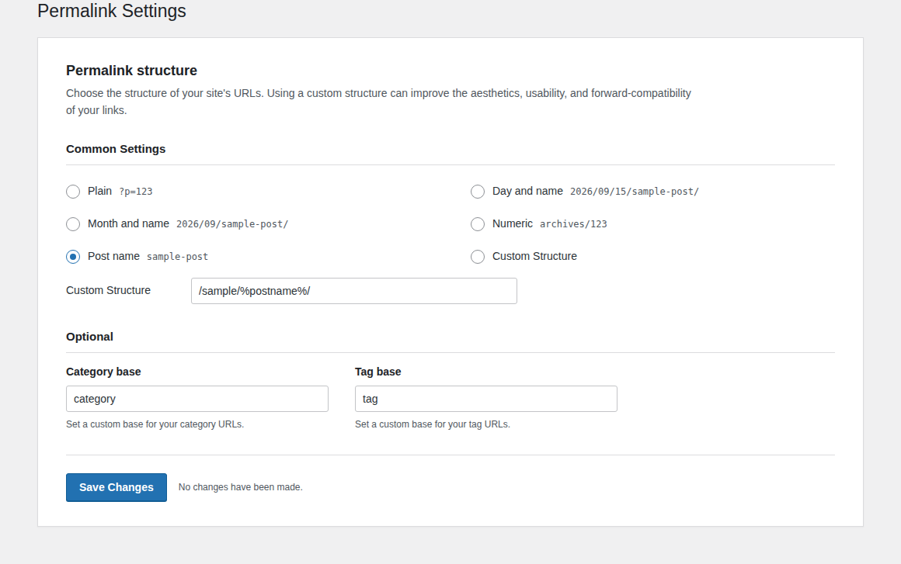The image size is (901, 564).
Task: Click the archives/123 example text
Action: click(573, 224)
